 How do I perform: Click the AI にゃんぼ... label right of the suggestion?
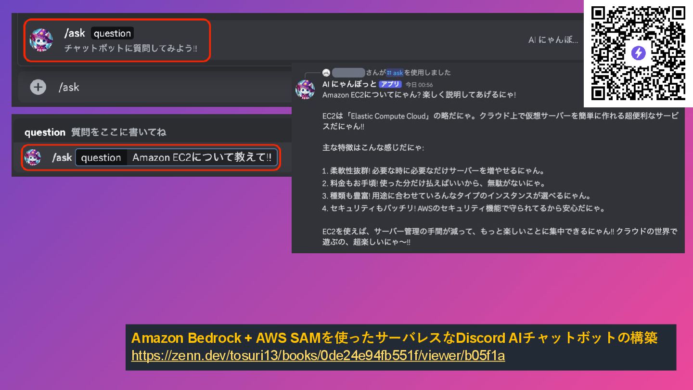point(553,40)
